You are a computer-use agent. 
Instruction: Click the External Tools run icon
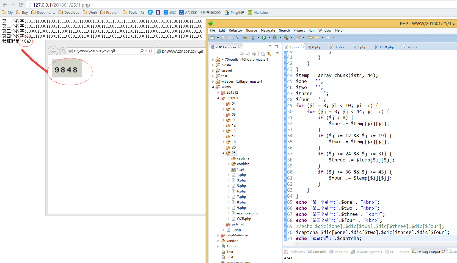(x=286, y=38)
